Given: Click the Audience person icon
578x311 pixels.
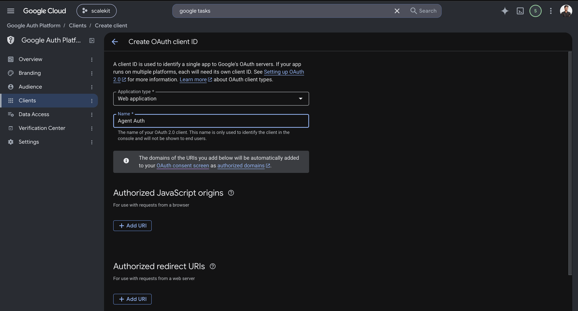Looking at the screenshot, I should click(x=11, y=87).
